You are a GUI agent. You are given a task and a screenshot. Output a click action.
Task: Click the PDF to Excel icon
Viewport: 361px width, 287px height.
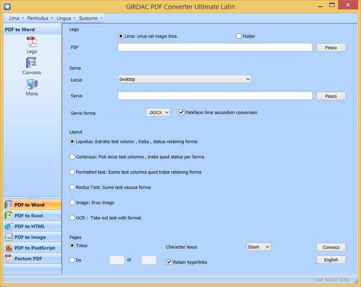pyautogui.click(x=9, y=215)
